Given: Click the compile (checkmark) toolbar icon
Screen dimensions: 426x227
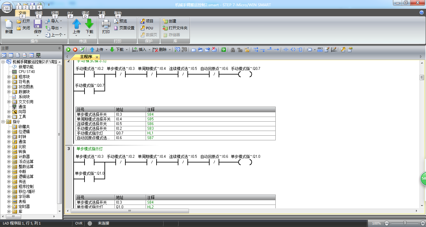Looking at the screenshot, I should coord(82,50).
